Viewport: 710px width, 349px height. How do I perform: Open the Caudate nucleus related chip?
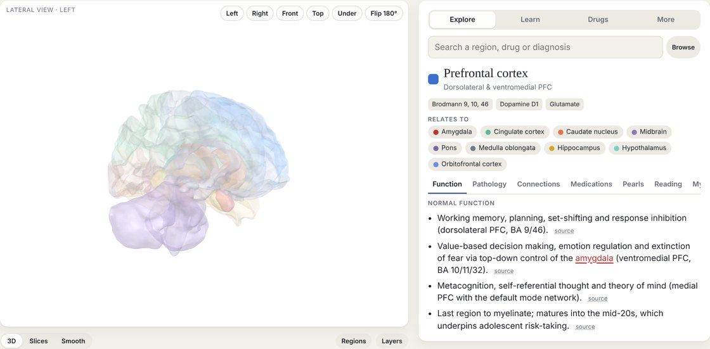coord(588,132)
